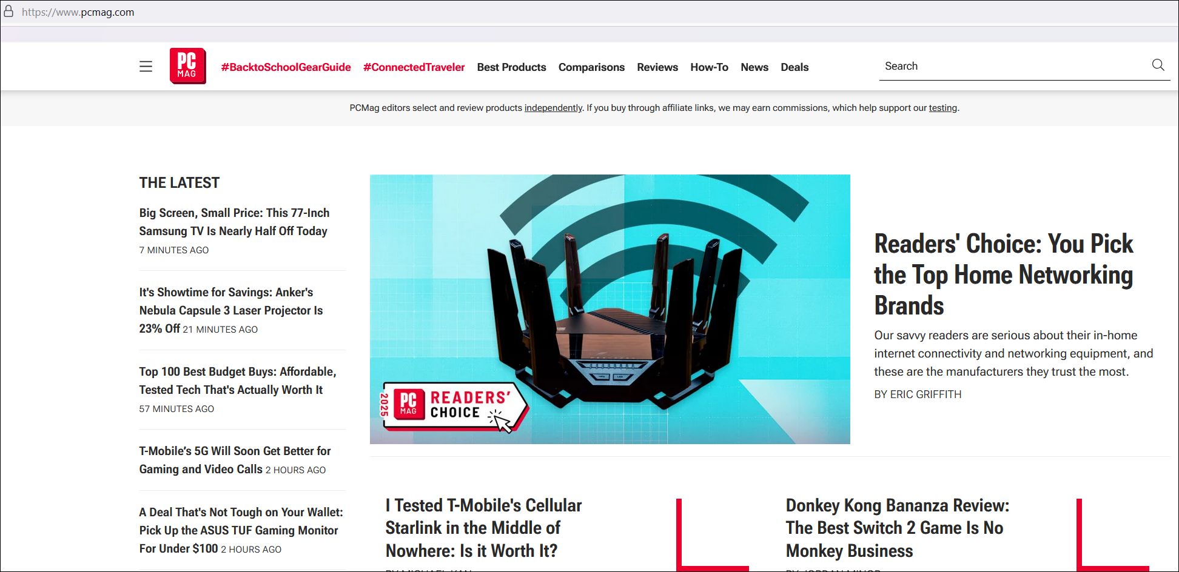Screen dimensions: 1179x572
Task: Open the Deals nav item
Action: click(x=794, y=67)
